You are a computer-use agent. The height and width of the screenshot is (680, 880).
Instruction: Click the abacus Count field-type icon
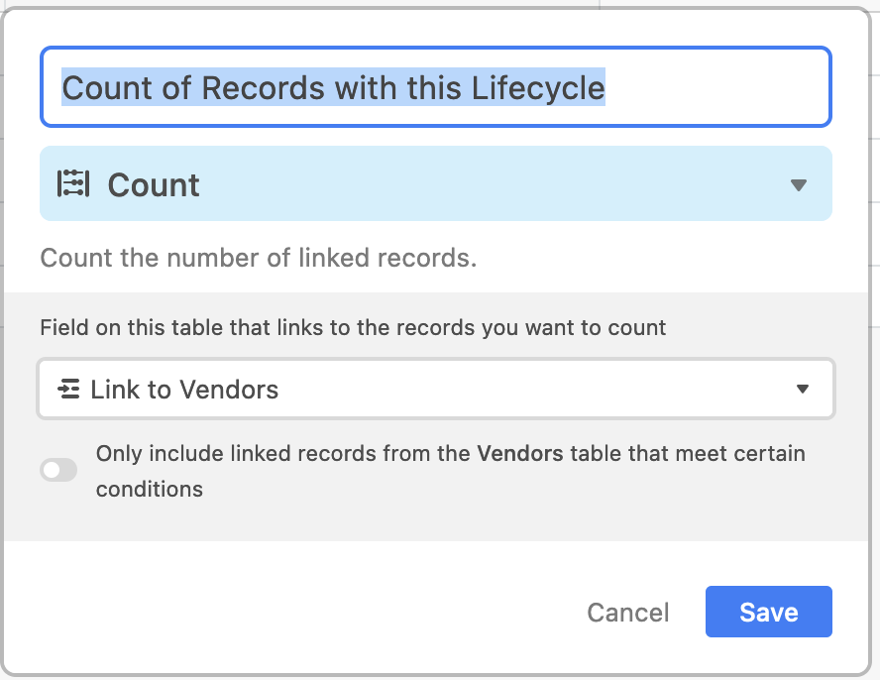(x=73, y=183)
